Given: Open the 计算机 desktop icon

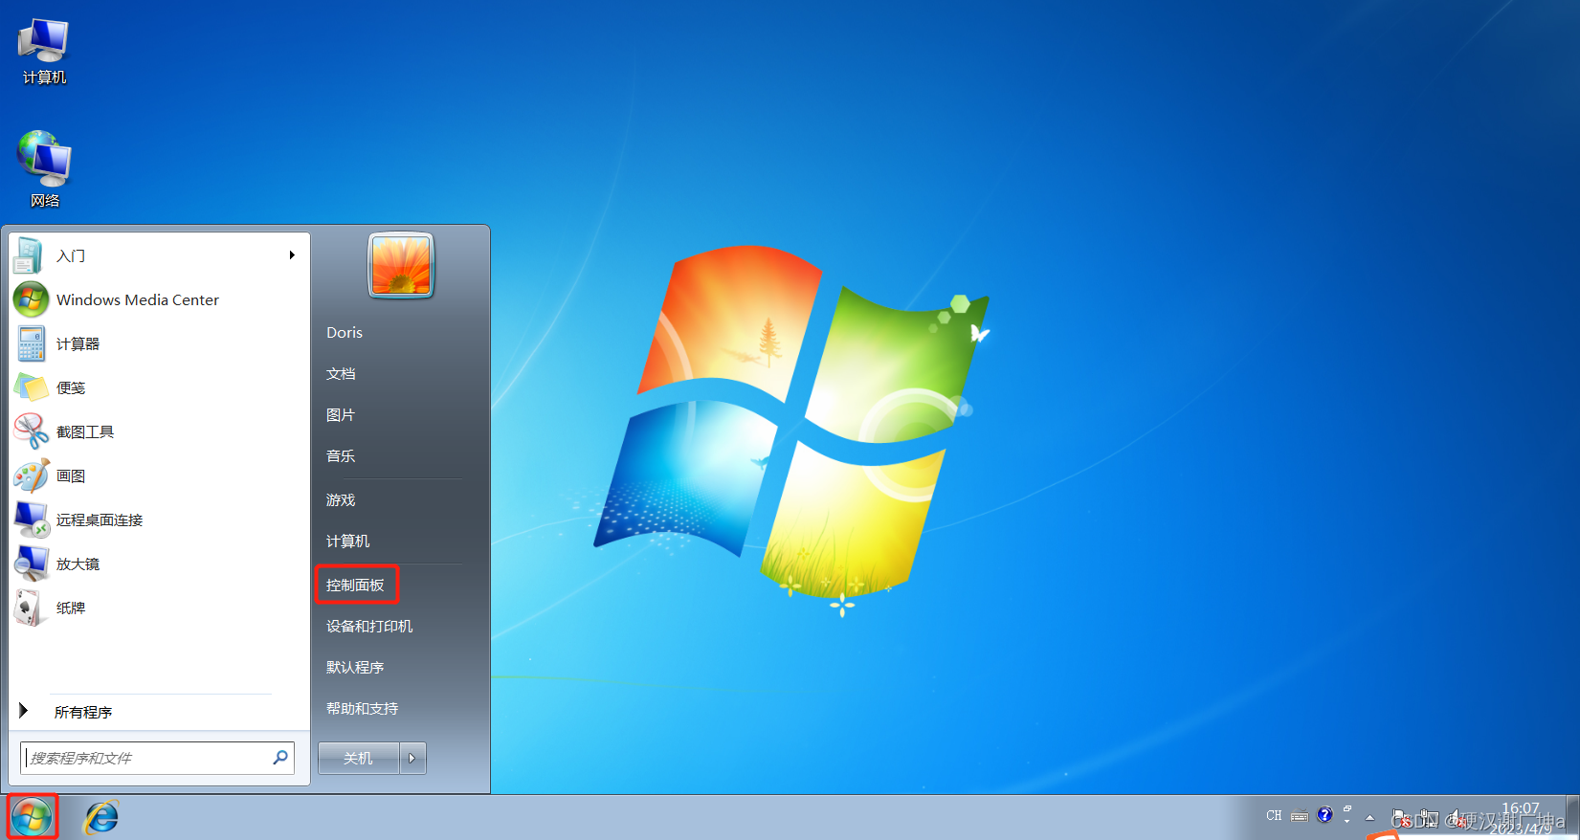Looking at the screenshot, I should 44,51.
